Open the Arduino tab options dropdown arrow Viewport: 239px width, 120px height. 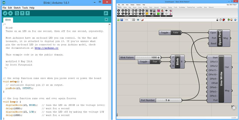(x=106, y=19)
